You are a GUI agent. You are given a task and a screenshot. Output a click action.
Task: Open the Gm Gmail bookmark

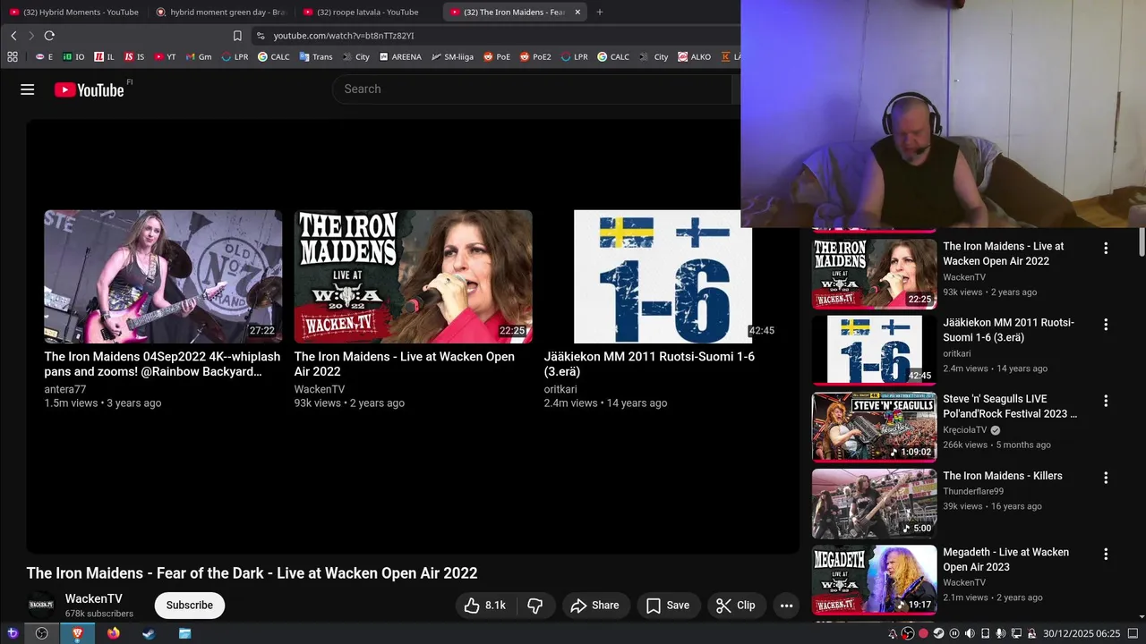coord(199,56)
